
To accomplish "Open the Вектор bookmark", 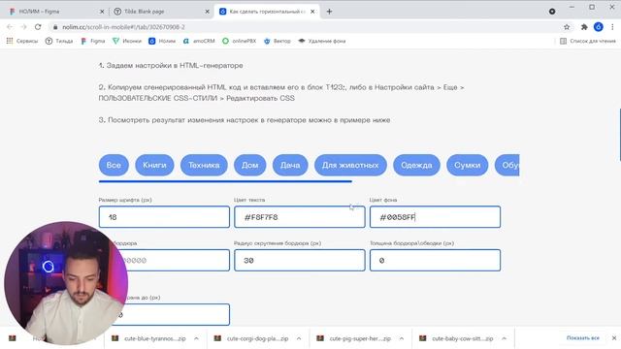I will [278, 41].
